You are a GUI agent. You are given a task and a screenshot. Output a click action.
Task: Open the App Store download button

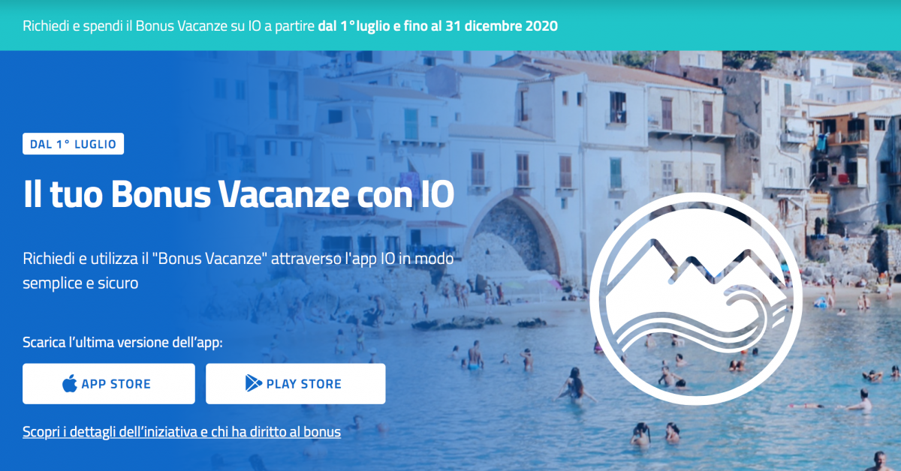pyautogui.click(x=109, y=384)
